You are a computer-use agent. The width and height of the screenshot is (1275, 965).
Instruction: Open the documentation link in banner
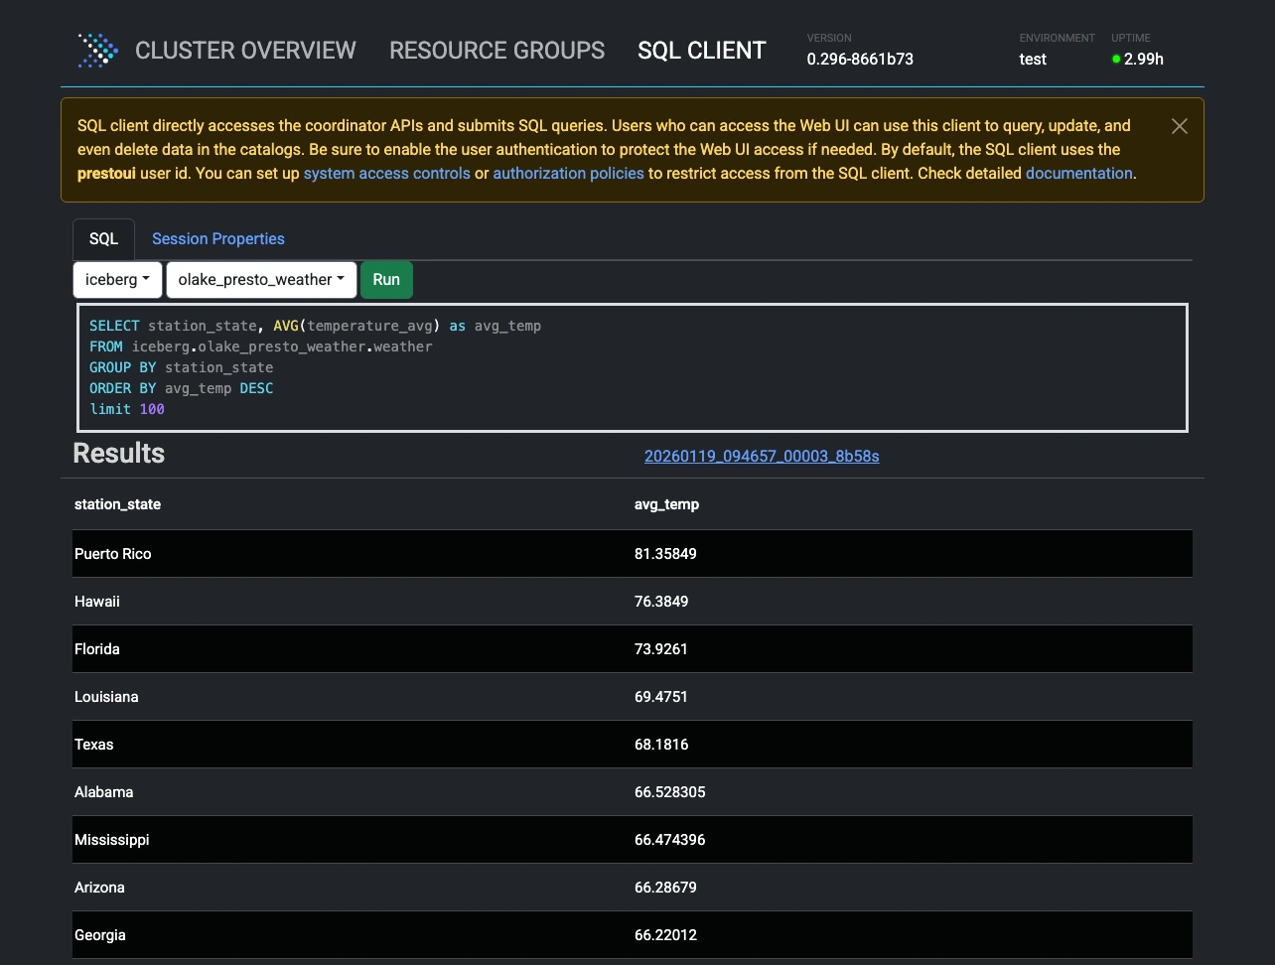coord(1078,174)
